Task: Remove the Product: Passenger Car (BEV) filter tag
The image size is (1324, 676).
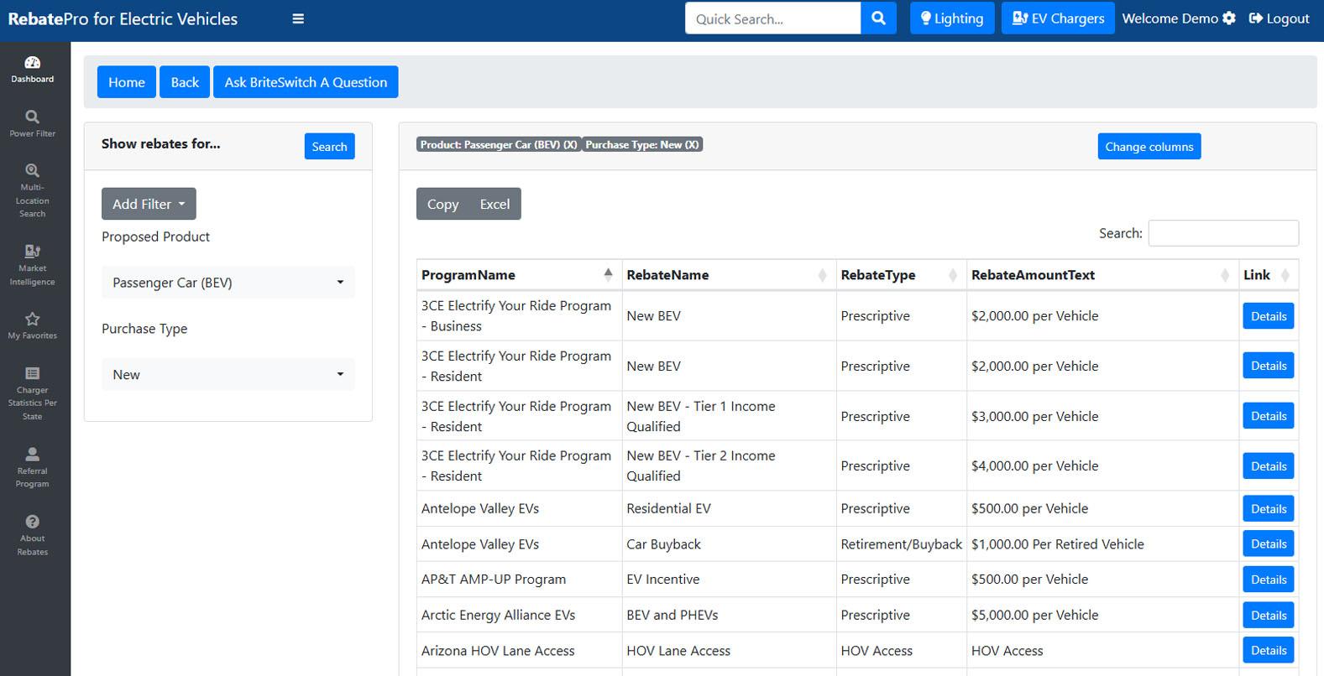Action: tap(570, 145)
